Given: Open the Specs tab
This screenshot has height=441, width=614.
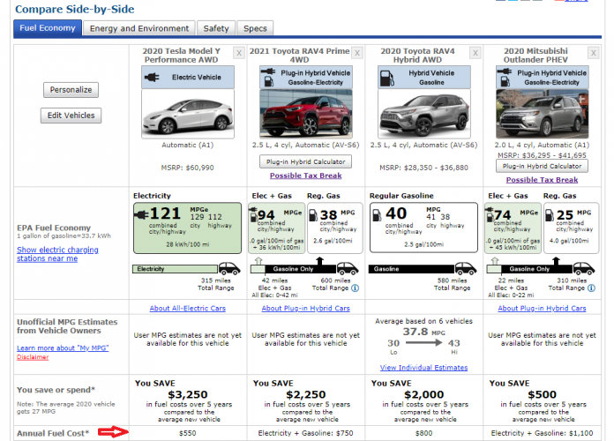Looking at the screenshot, I should [255, 28].
